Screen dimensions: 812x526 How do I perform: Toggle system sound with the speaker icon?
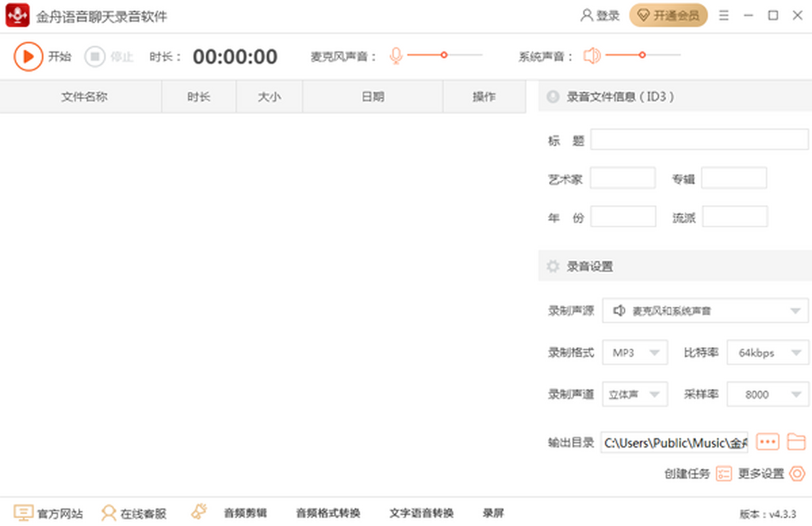(592, 56)
